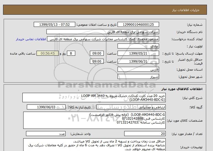
Task: Click the text ساعت باقی مانده
Action: tap(23, 53)
